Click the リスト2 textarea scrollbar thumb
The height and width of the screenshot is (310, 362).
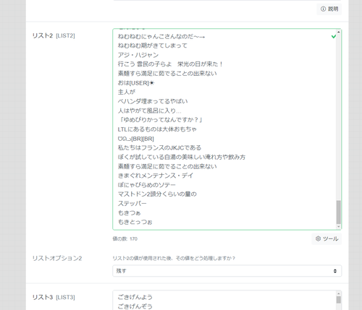tap(338, 212)
